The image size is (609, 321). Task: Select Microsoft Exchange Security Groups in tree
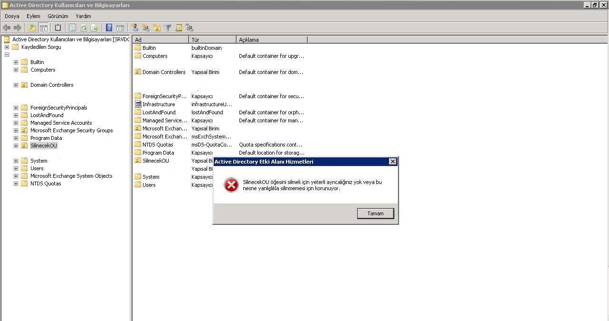72,130
